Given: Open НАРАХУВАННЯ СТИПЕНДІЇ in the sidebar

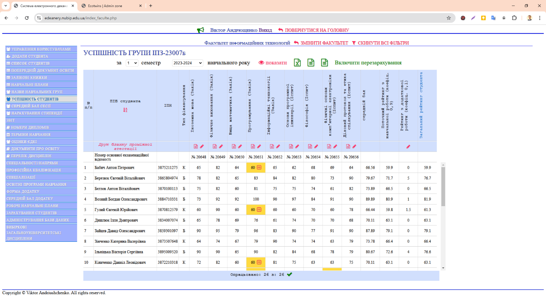Looking at the screenshot, I should 41,113.
